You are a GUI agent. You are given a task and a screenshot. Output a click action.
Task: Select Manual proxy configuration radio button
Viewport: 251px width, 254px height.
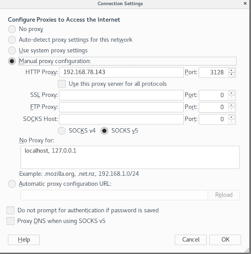[12, 61]
